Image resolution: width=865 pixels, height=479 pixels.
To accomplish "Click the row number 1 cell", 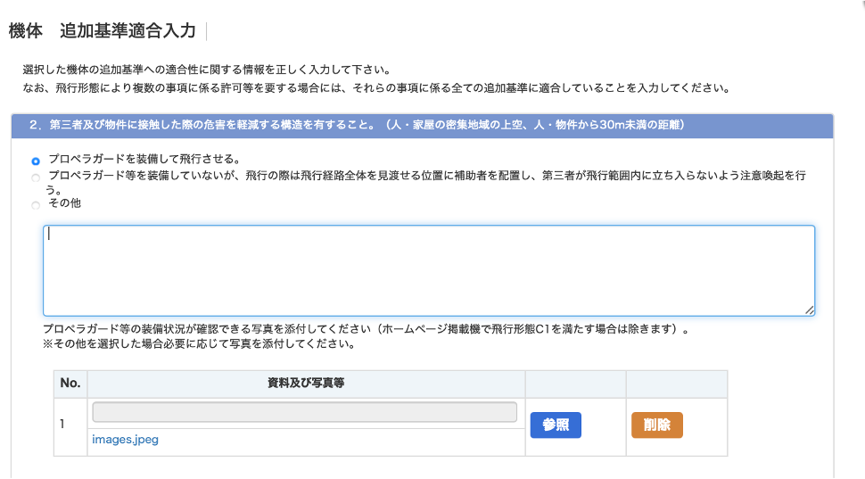I will click(62, 423).
